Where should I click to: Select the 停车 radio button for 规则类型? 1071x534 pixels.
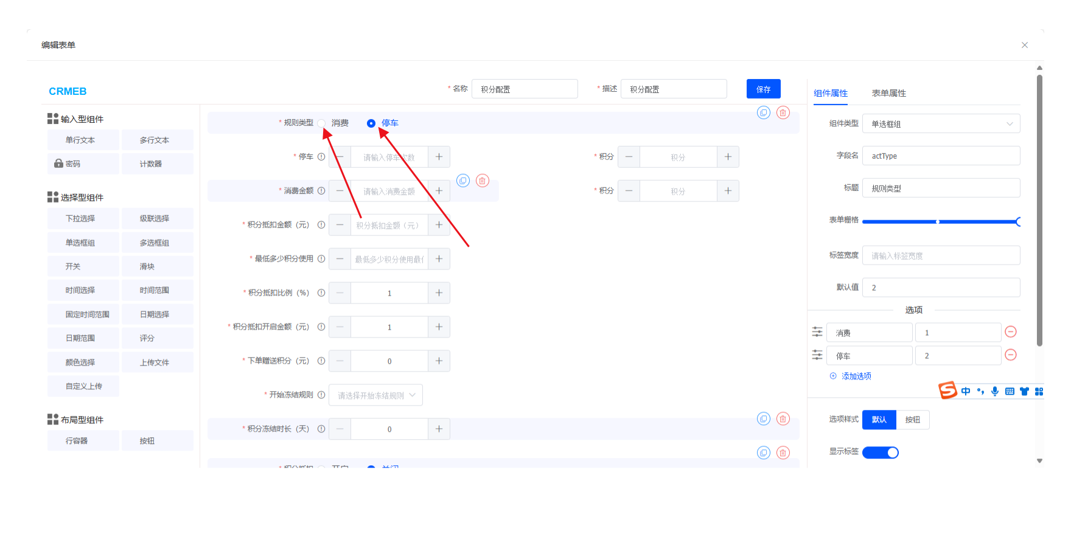click(371, 123)
